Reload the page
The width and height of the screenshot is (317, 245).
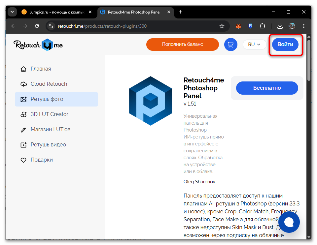pyautogui.click(x=37, y=26)
